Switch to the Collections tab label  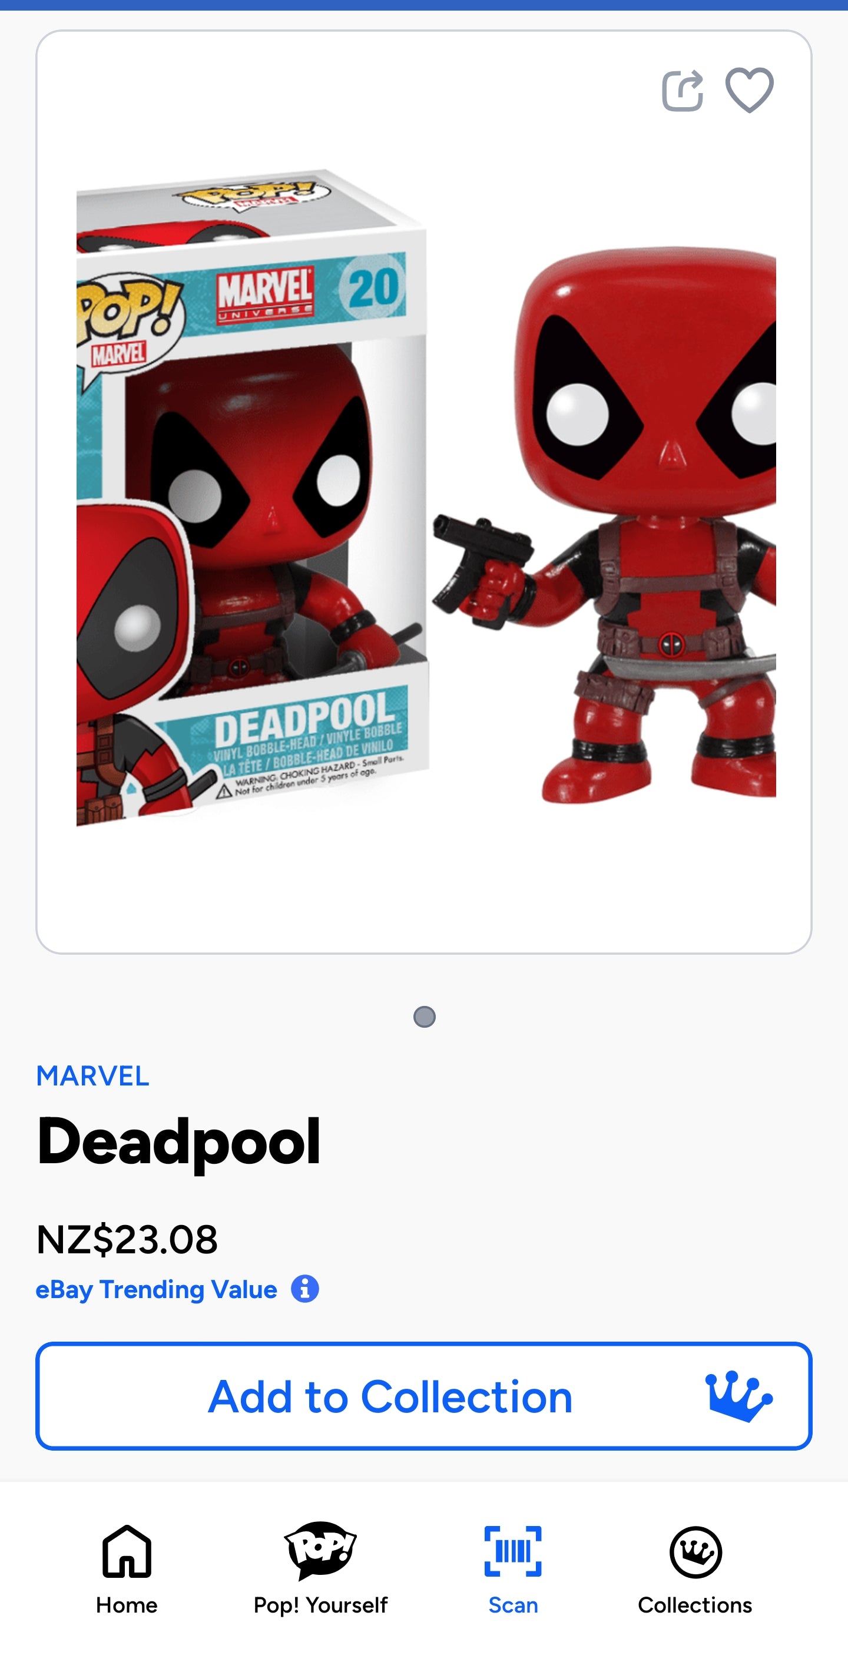pyautogui.click(x=695, y=1605)
